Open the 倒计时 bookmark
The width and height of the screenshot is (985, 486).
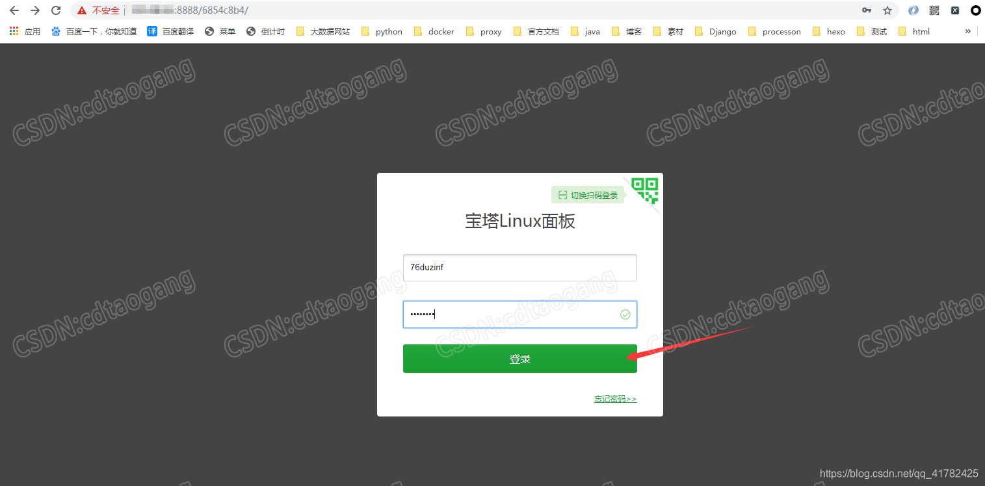pyautogui.click(x=265, y=31)
